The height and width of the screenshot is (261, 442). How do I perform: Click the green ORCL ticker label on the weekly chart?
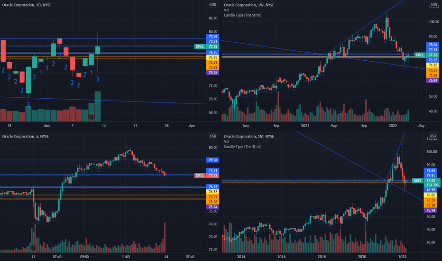(420, 55)
